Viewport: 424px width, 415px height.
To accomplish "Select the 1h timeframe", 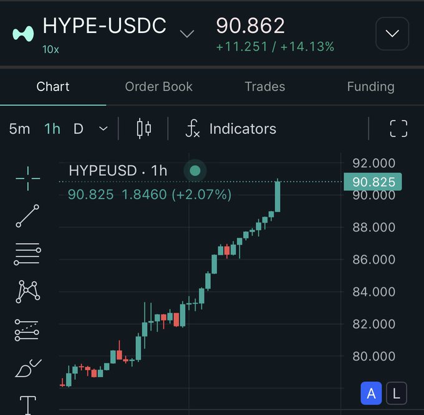I will coord(52,129).
